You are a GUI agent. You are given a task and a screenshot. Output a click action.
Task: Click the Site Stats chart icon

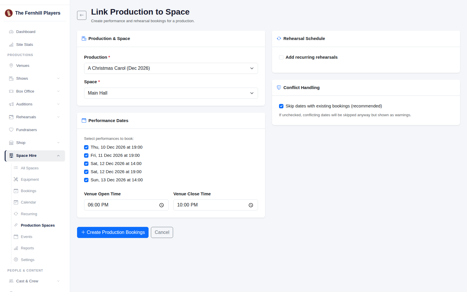(11, 44)
